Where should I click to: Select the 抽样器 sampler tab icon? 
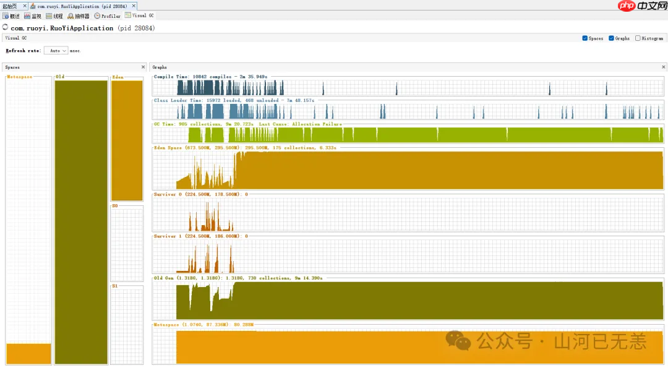coord(71,16)
